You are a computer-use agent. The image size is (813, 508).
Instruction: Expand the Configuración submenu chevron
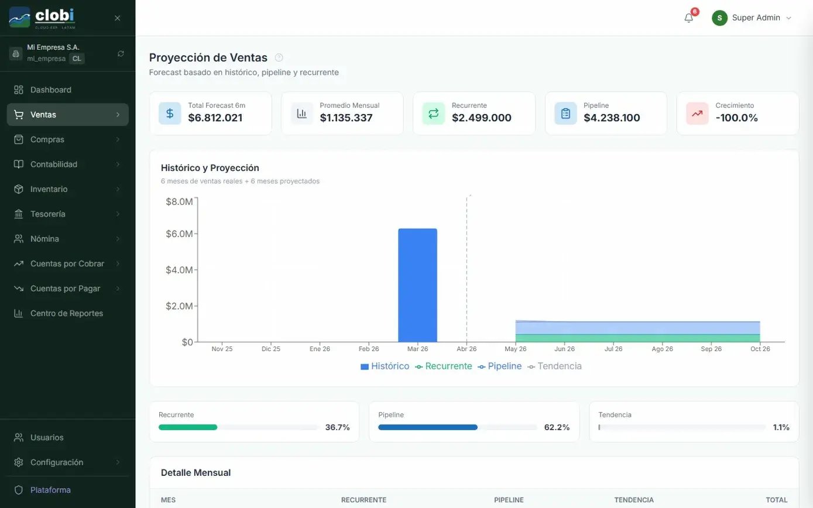point(118,462)
